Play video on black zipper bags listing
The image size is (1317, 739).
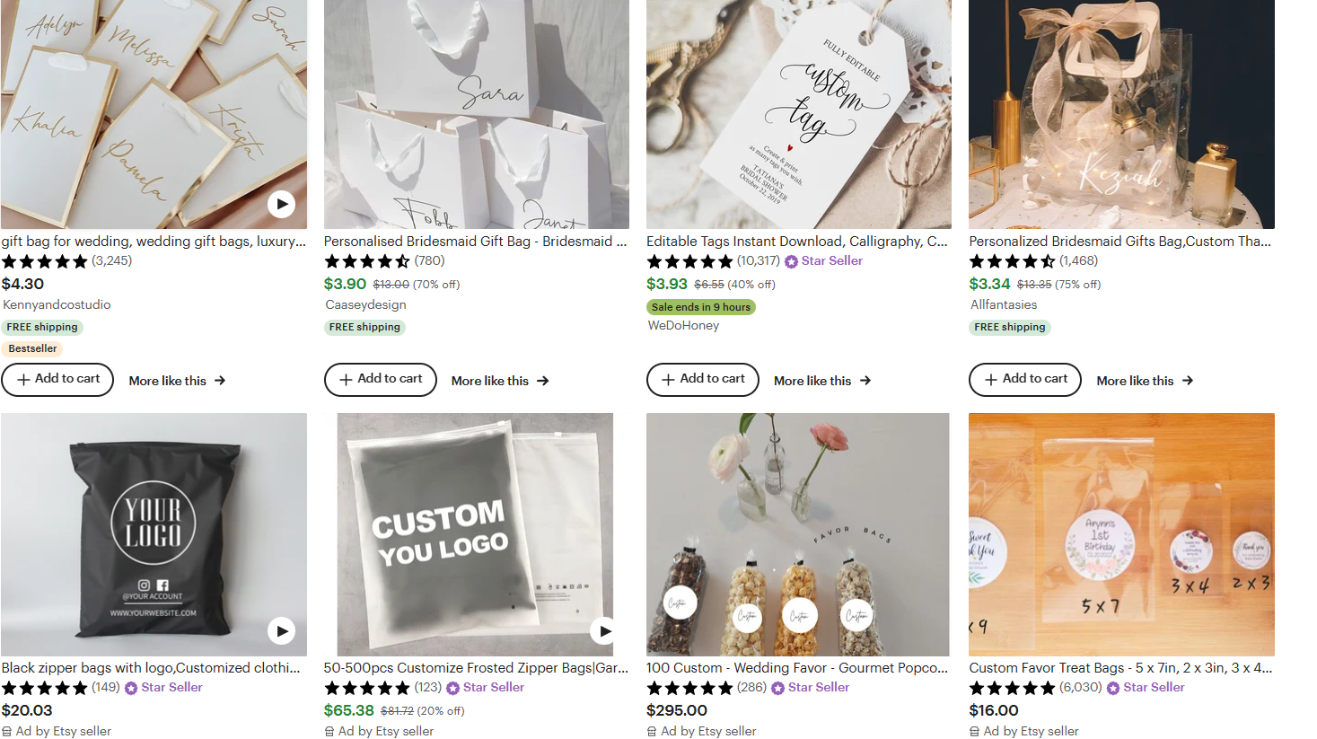click(281, 631)
